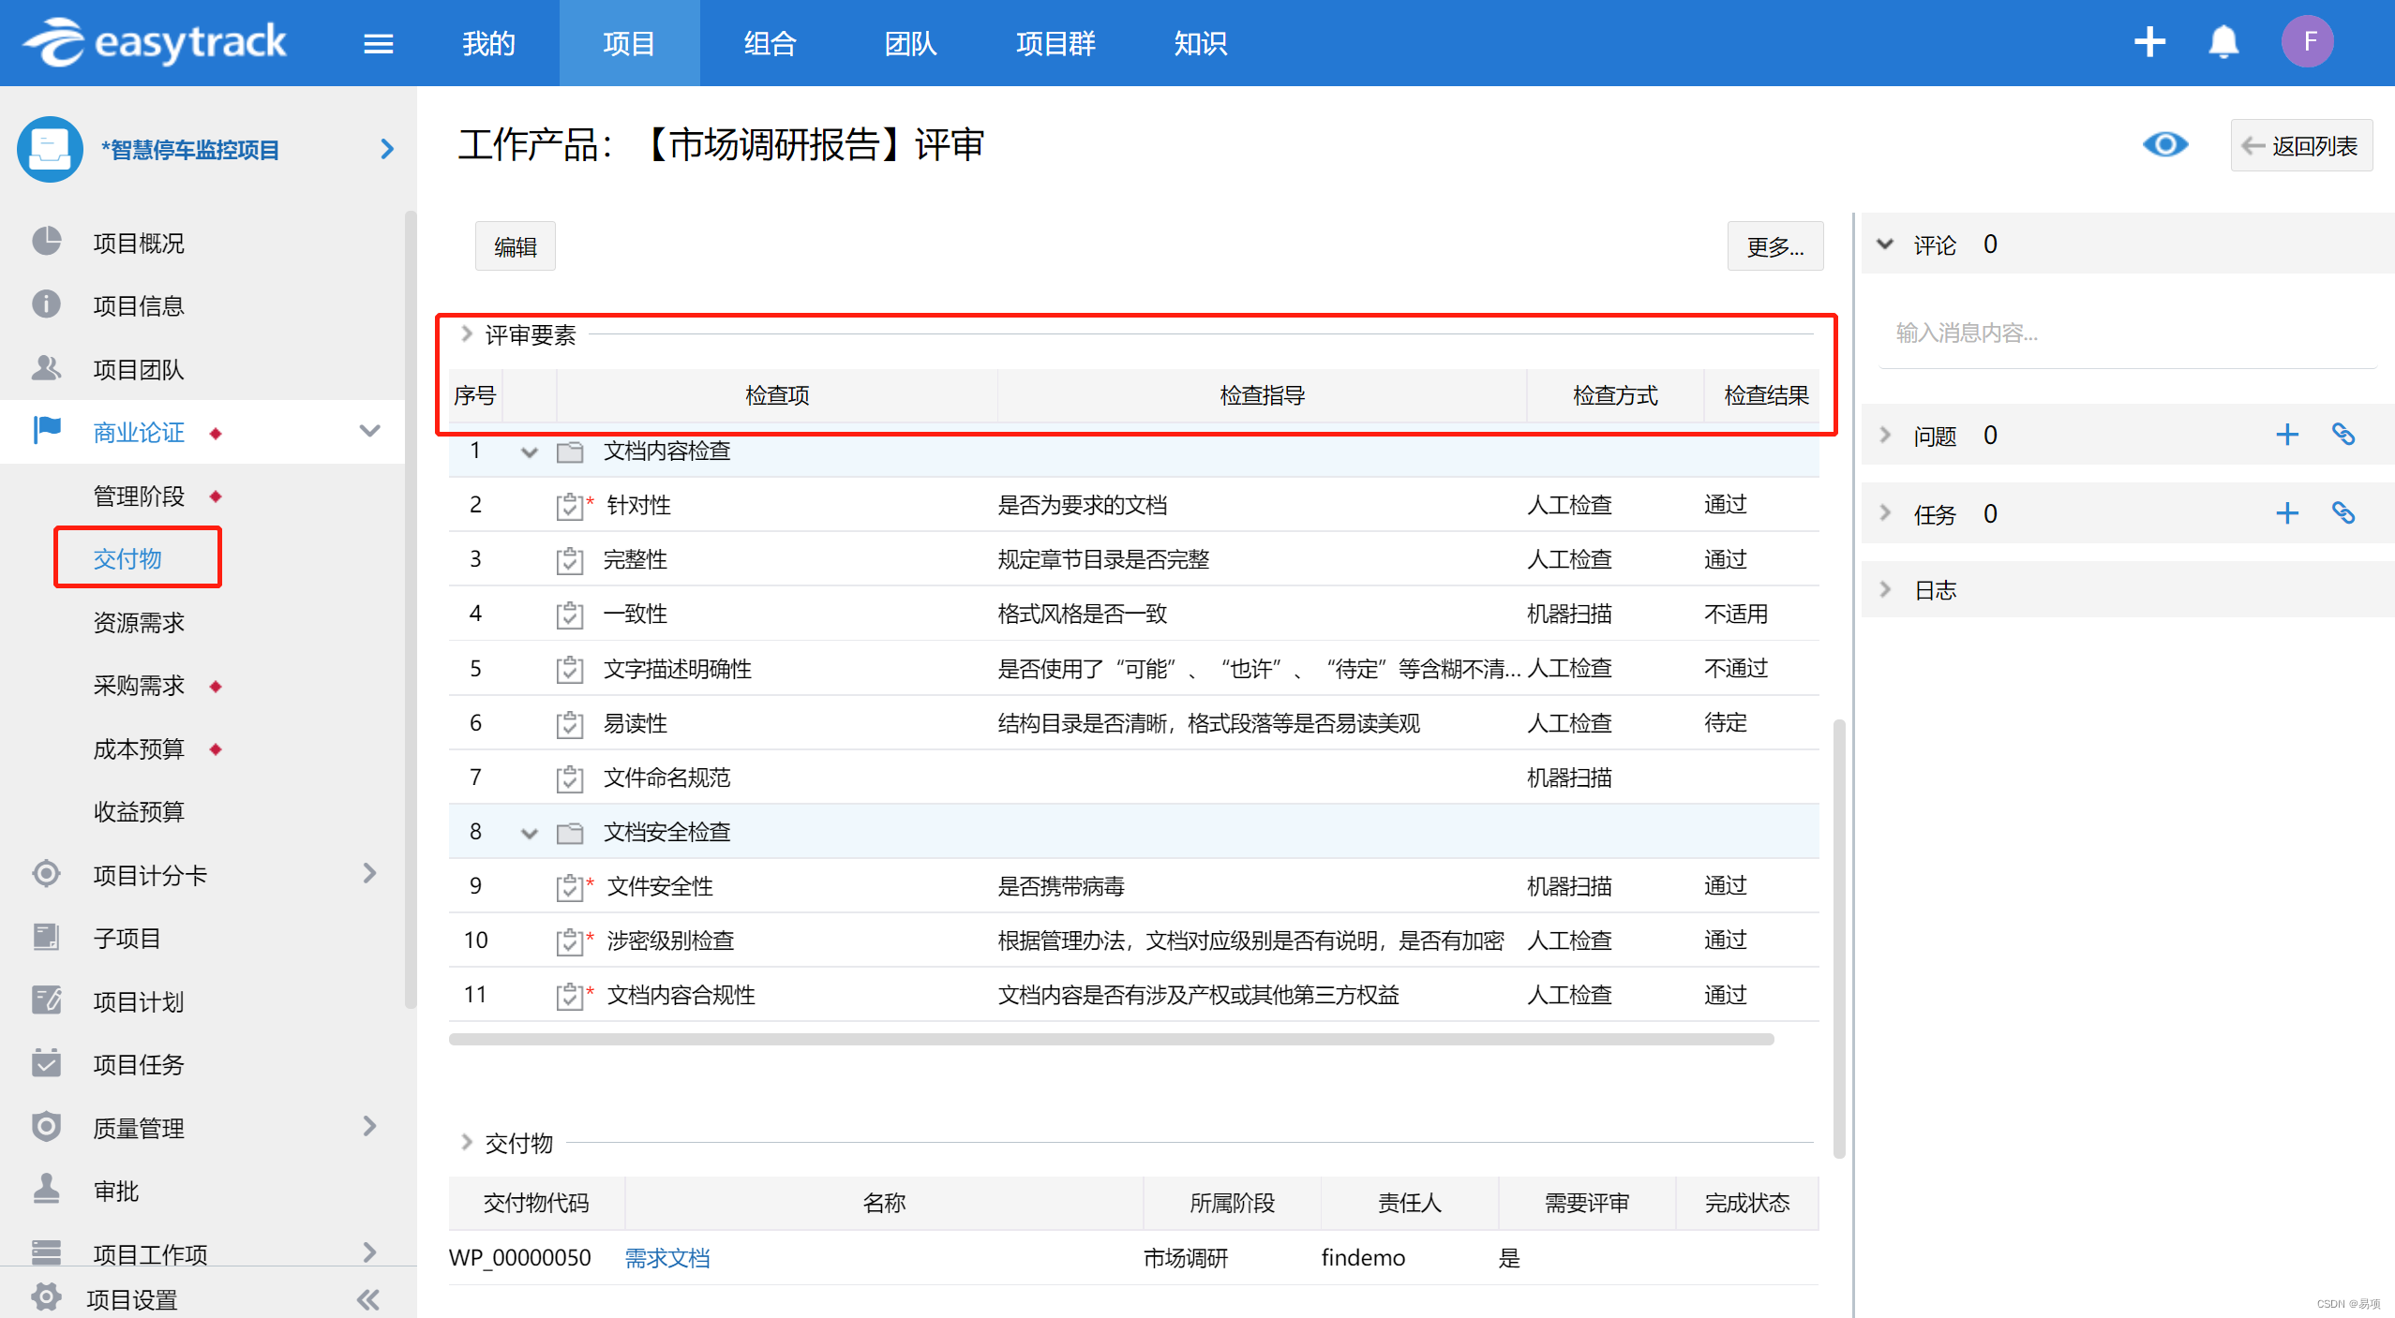Screen dimensions: 2395x1318
Task: Link an existing 任务 with chain icon
Action: pos(2343,513)
